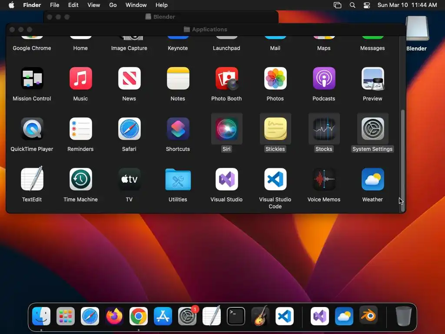
Task: Open Firefox from the Dock
Action: click(114, 316)
